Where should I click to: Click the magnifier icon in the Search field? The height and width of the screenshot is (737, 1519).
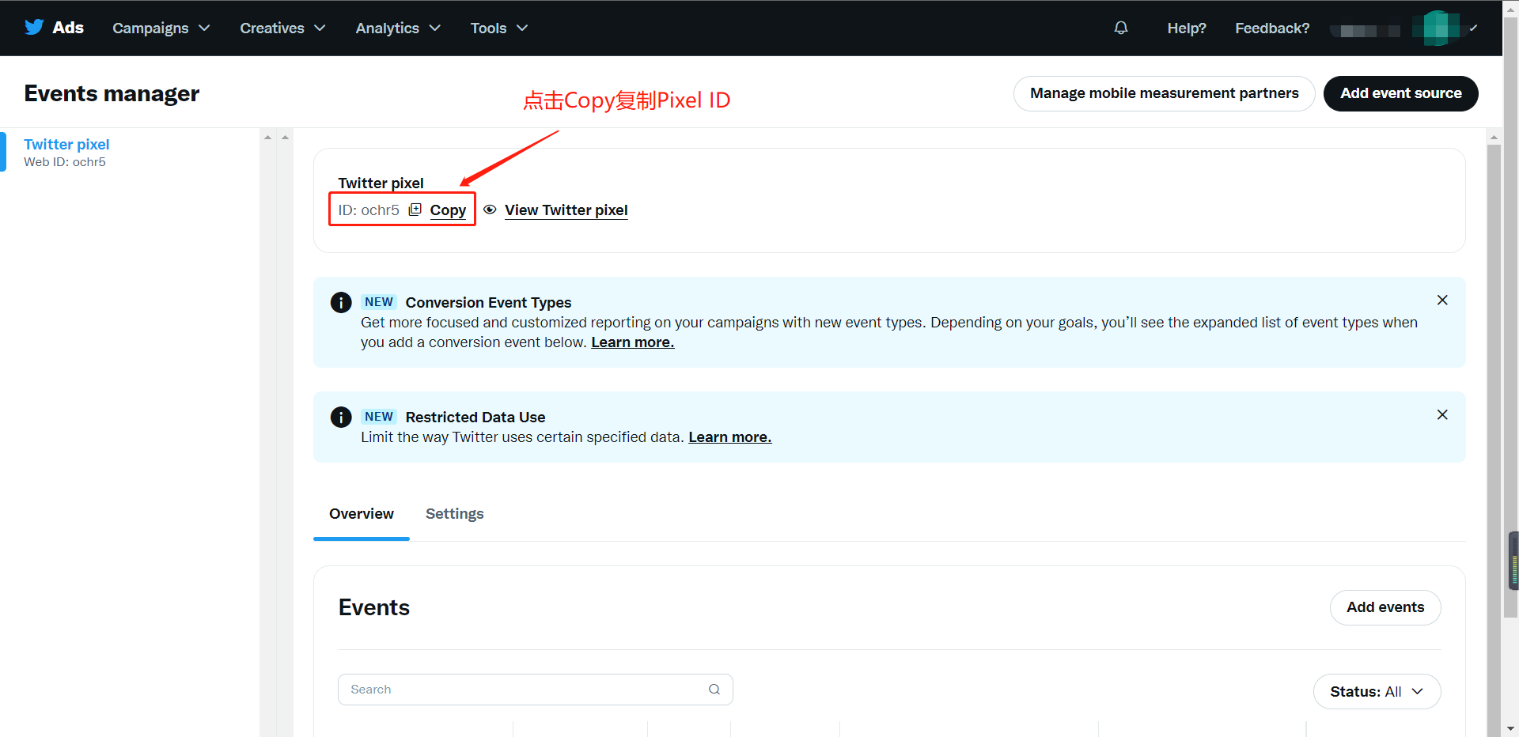pos(714,690)
